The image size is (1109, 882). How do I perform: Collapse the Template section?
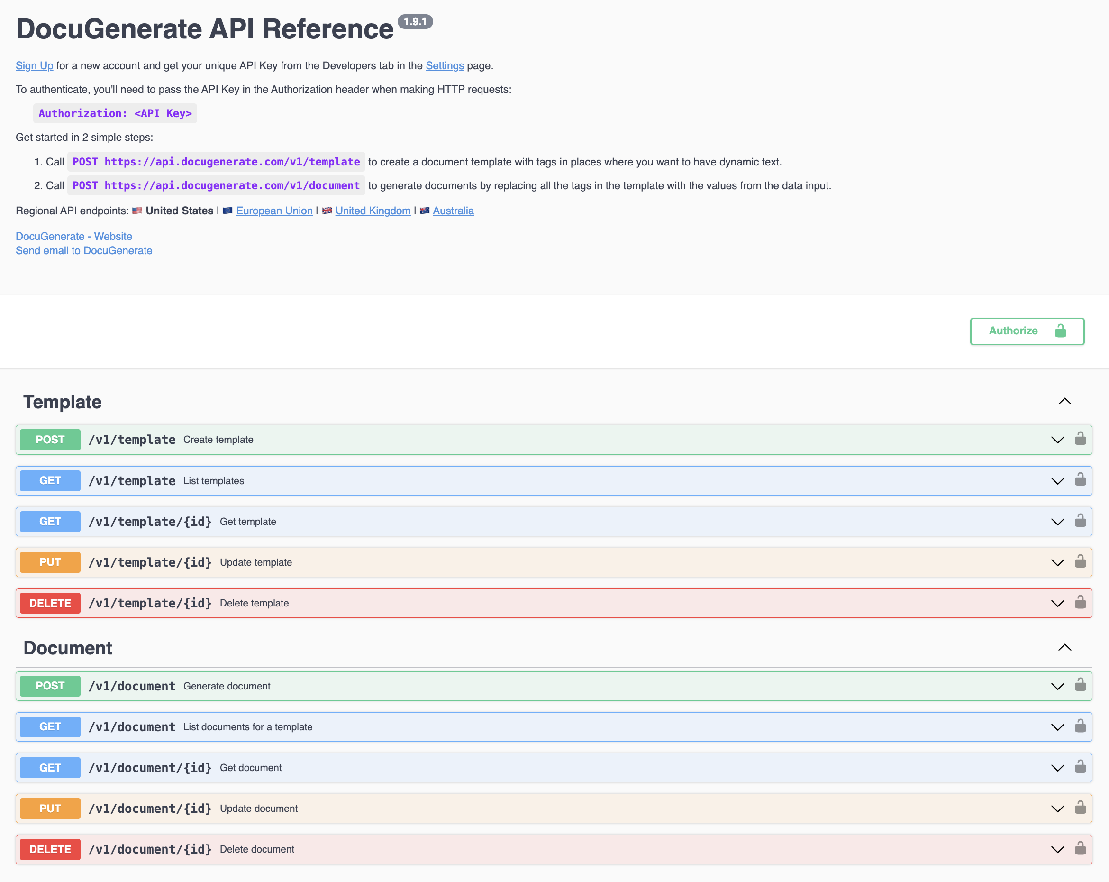tap(1065, 401)
